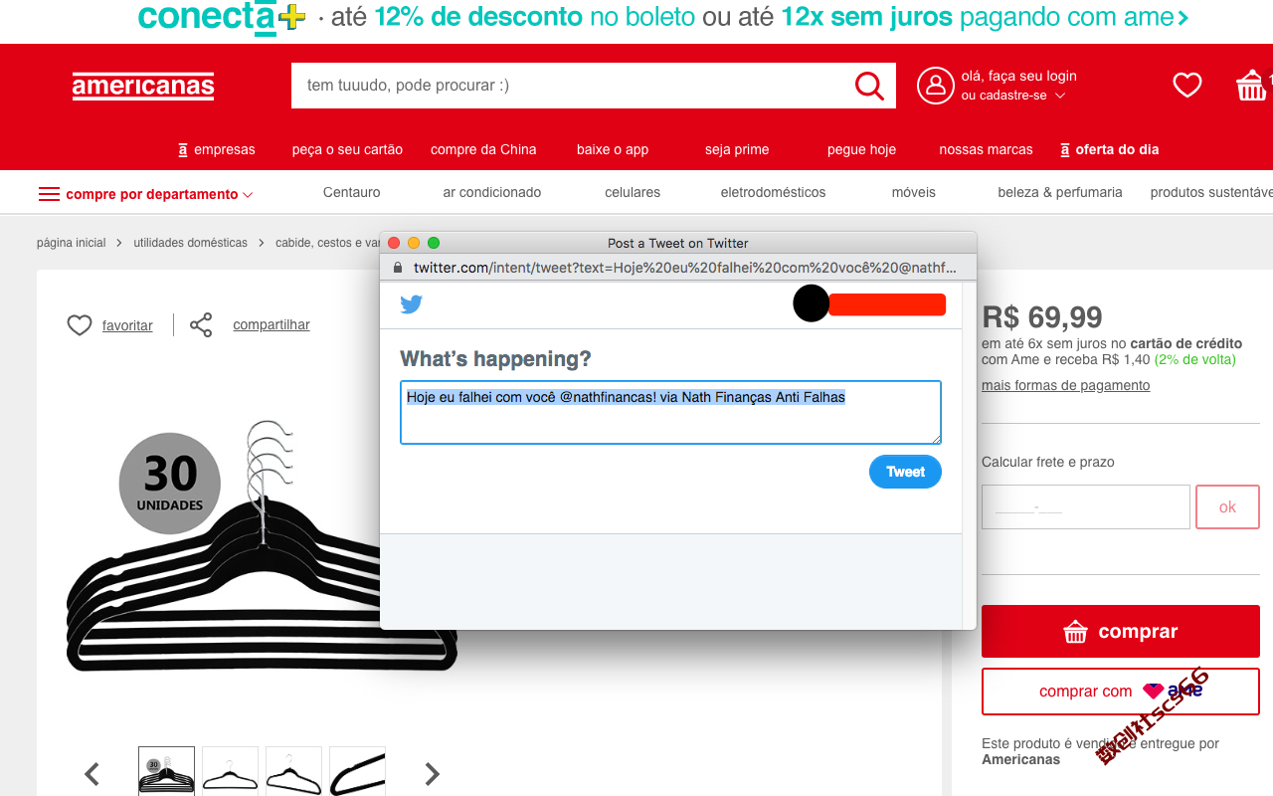
Task: Focus the site search input field
Action: [572, 86]
